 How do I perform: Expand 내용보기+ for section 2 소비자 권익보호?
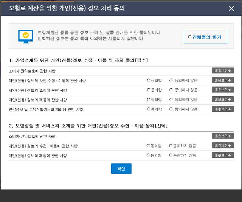[223, 136]
